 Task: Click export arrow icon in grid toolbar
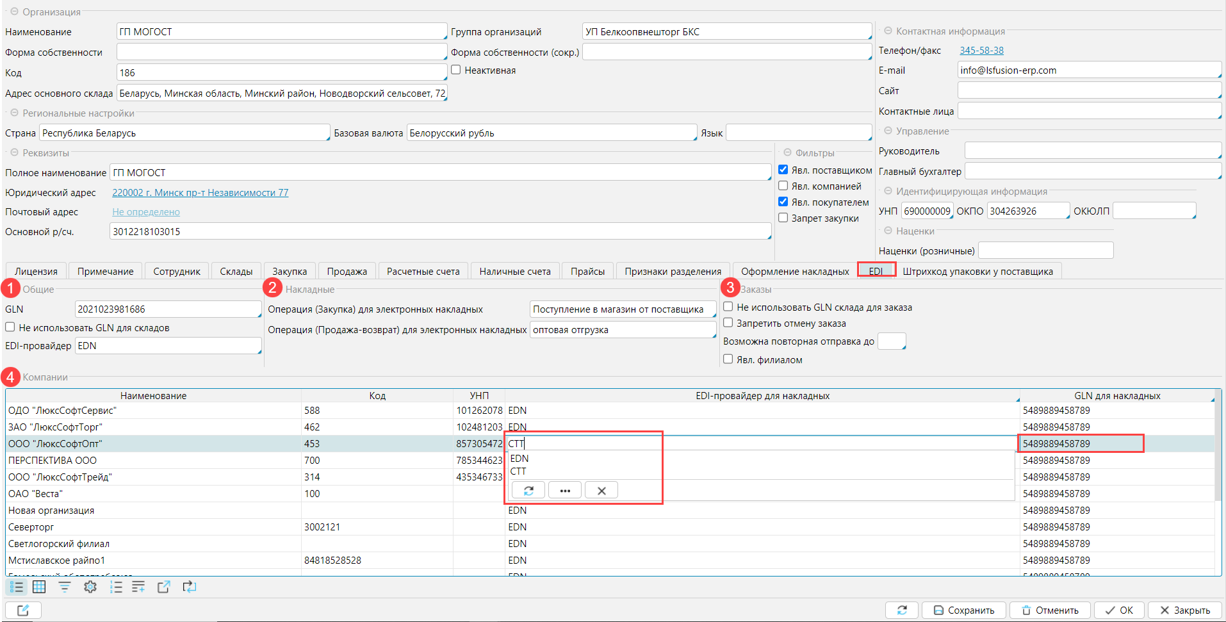164,587
